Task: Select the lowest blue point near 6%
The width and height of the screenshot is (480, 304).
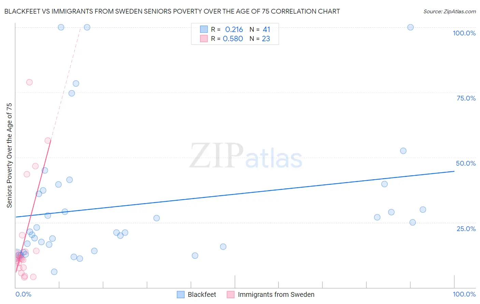Action: (x=54, y=272)
